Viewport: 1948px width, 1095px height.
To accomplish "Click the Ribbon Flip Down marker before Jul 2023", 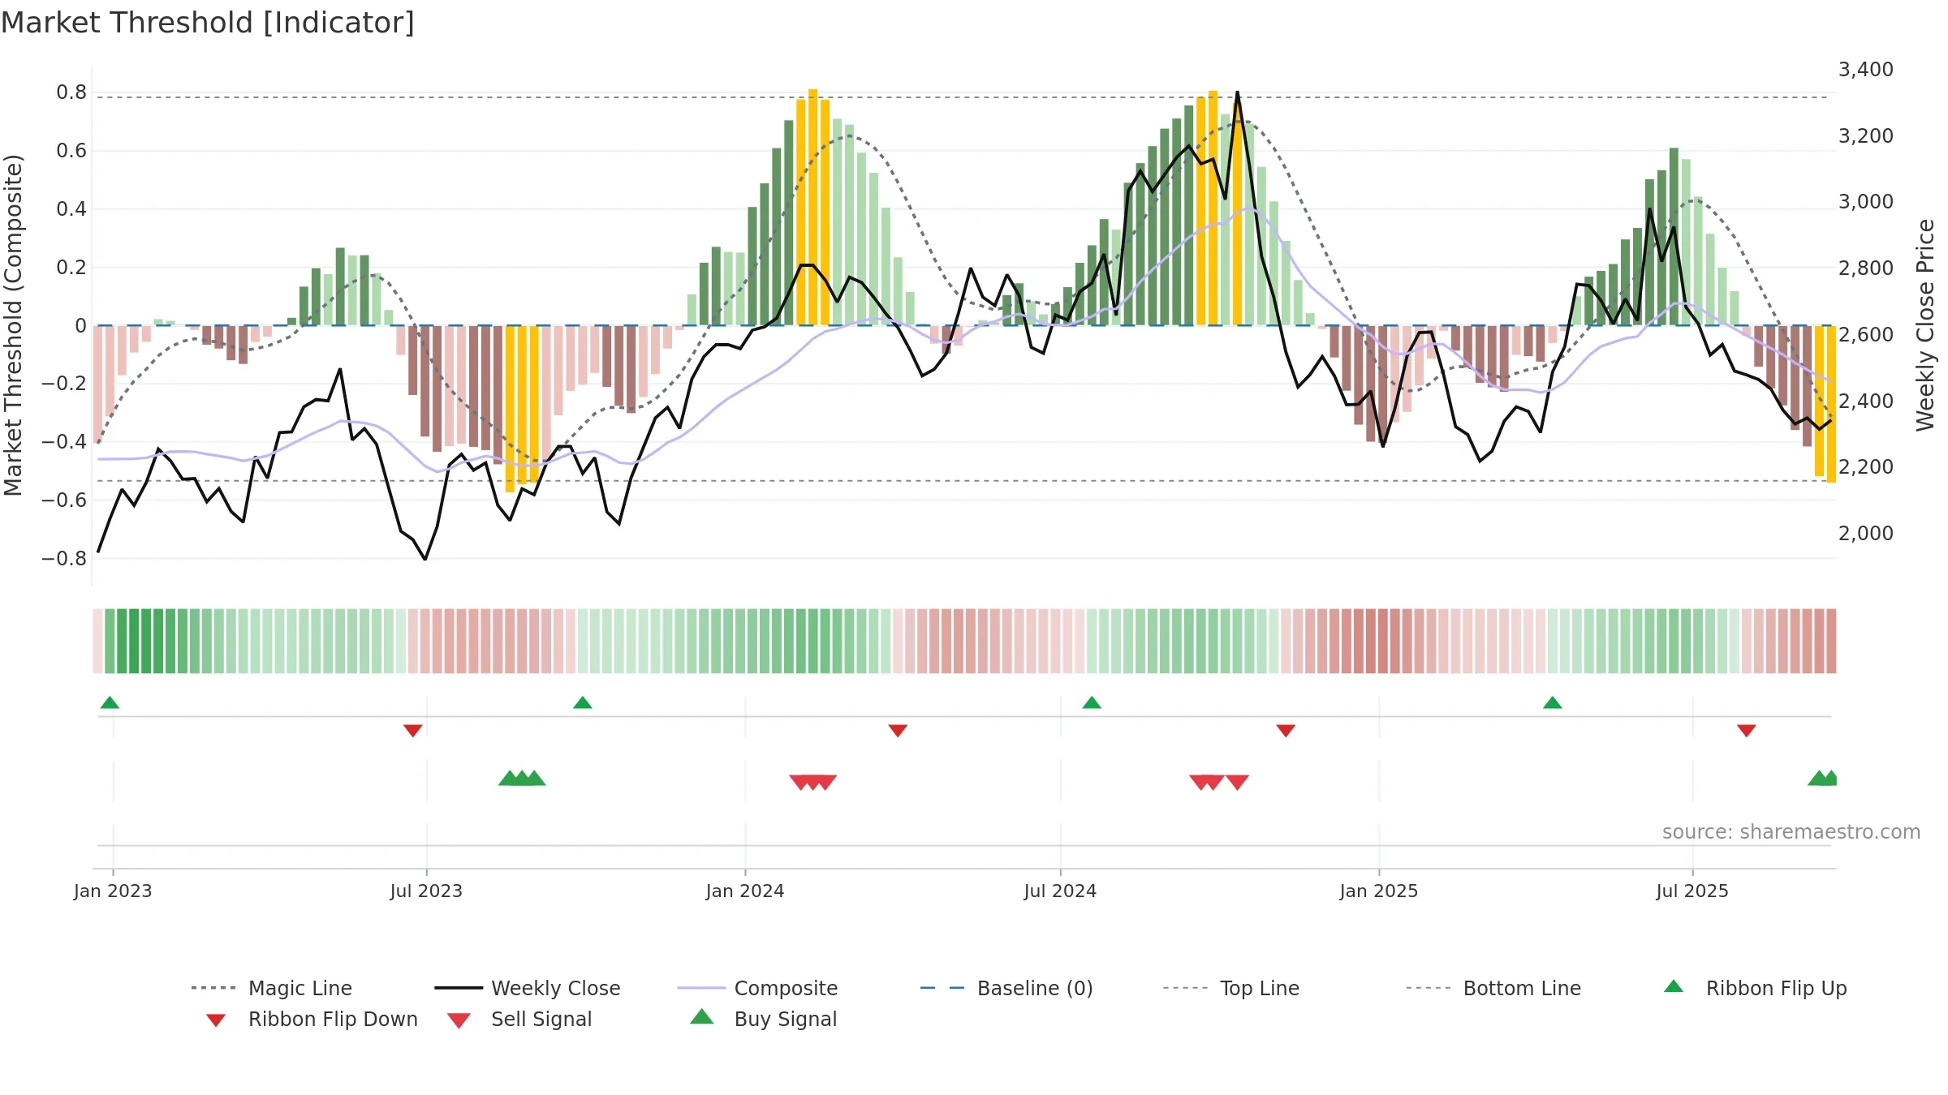I will [412, 731].
